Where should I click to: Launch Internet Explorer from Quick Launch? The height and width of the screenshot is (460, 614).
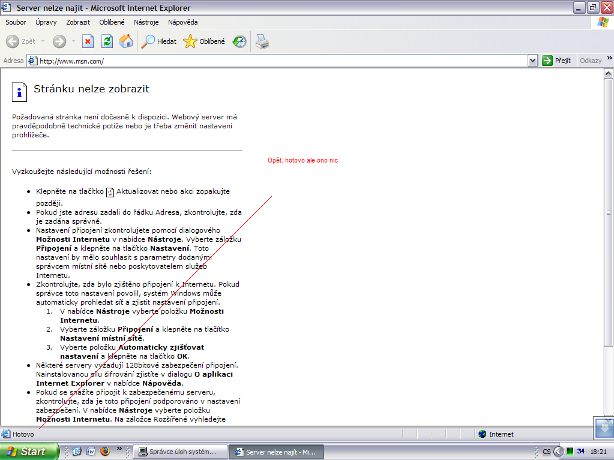(x=77, y=452)
